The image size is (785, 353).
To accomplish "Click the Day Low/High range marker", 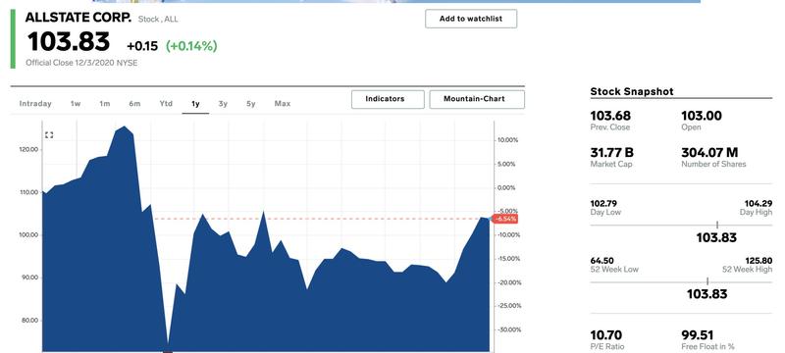I will click(717, 226).
